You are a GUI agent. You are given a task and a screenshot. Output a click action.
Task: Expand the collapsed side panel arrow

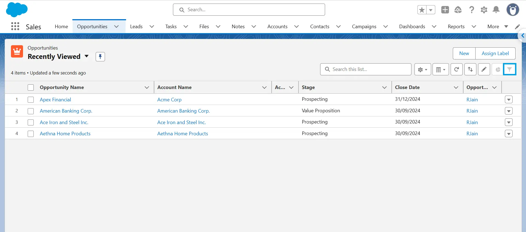tap(522, 36)
